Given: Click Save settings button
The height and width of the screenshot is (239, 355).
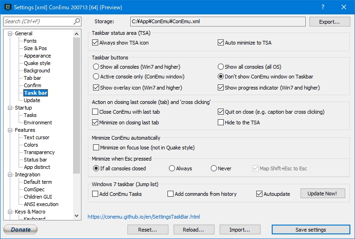Looking at the screenshot, I should [x=311, y=230].
